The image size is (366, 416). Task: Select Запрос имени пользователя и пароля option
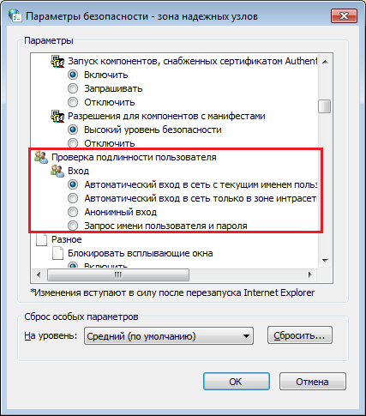(73, 226)
